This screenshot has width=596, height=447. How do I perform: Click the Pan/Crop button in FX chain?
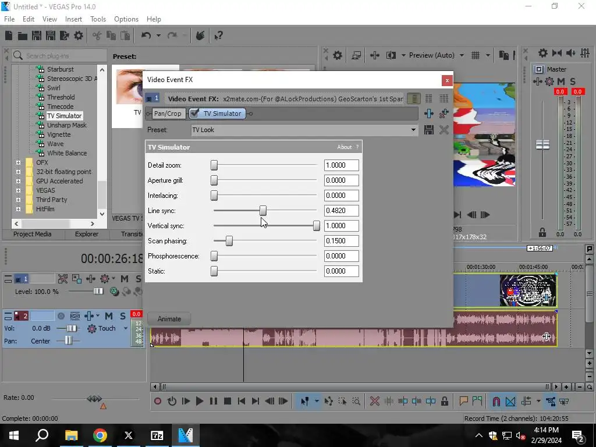pos(168,113)
